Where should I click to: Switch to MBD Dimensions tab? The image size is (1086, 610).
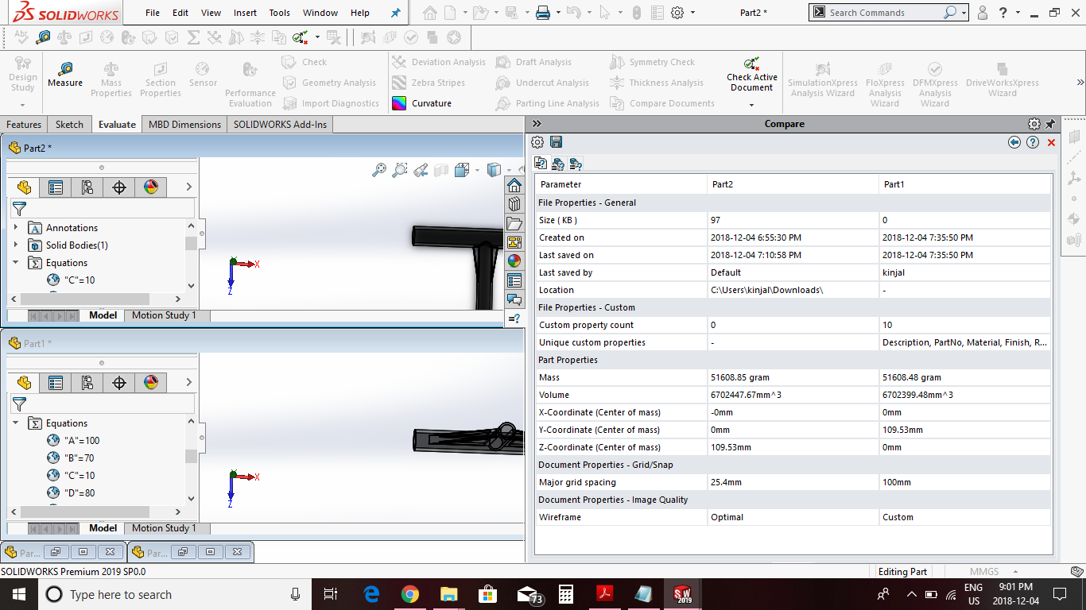184,124
